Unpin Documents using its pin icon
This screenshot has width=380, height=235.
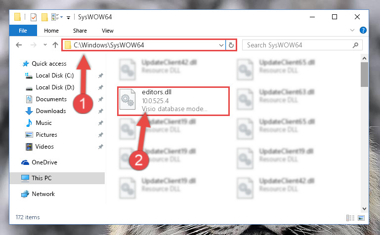(101, 99)
